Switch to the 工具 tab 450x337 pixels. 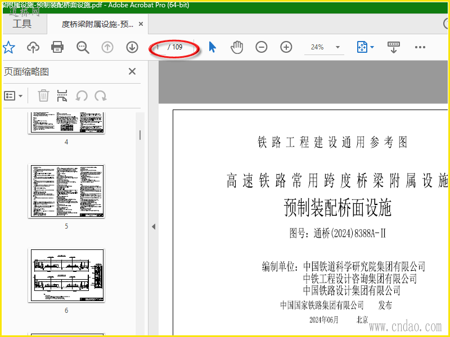click(x=22, y=23)
